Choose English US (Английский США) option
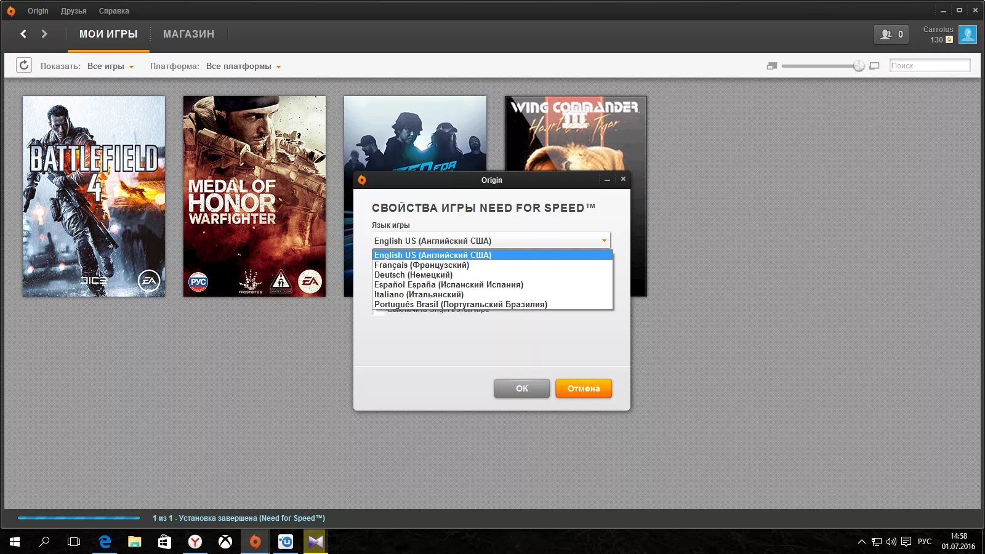The height and width of the screenshot is (554, 985). click(492, 255)
